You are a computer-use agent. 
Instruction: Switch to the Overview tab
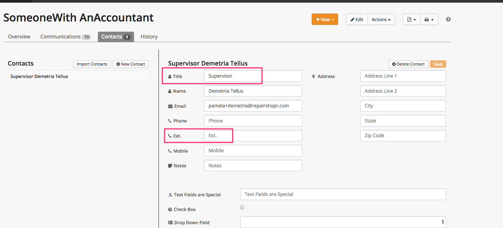click(x=19, y=37)
